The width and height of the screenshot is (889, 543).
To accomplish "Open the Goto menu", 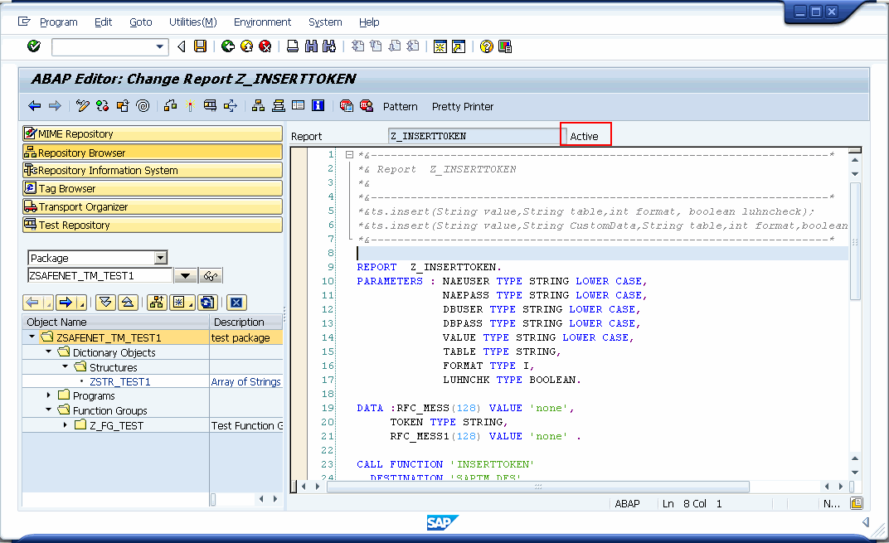I will coord(141,22).
